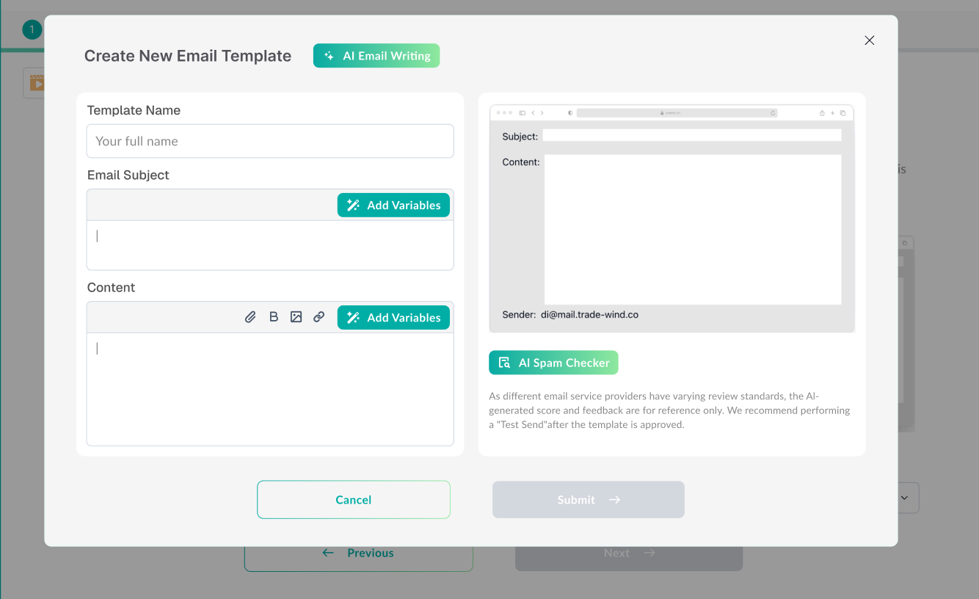Cancel creating the email template

(x=353, y=499)
